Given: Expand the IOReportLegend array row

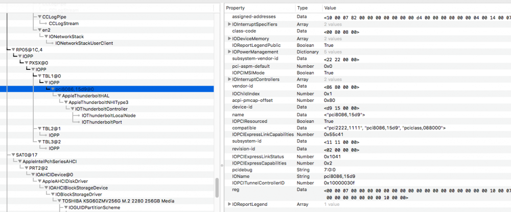Looking at the screenshot, I should tap(229, 204).
